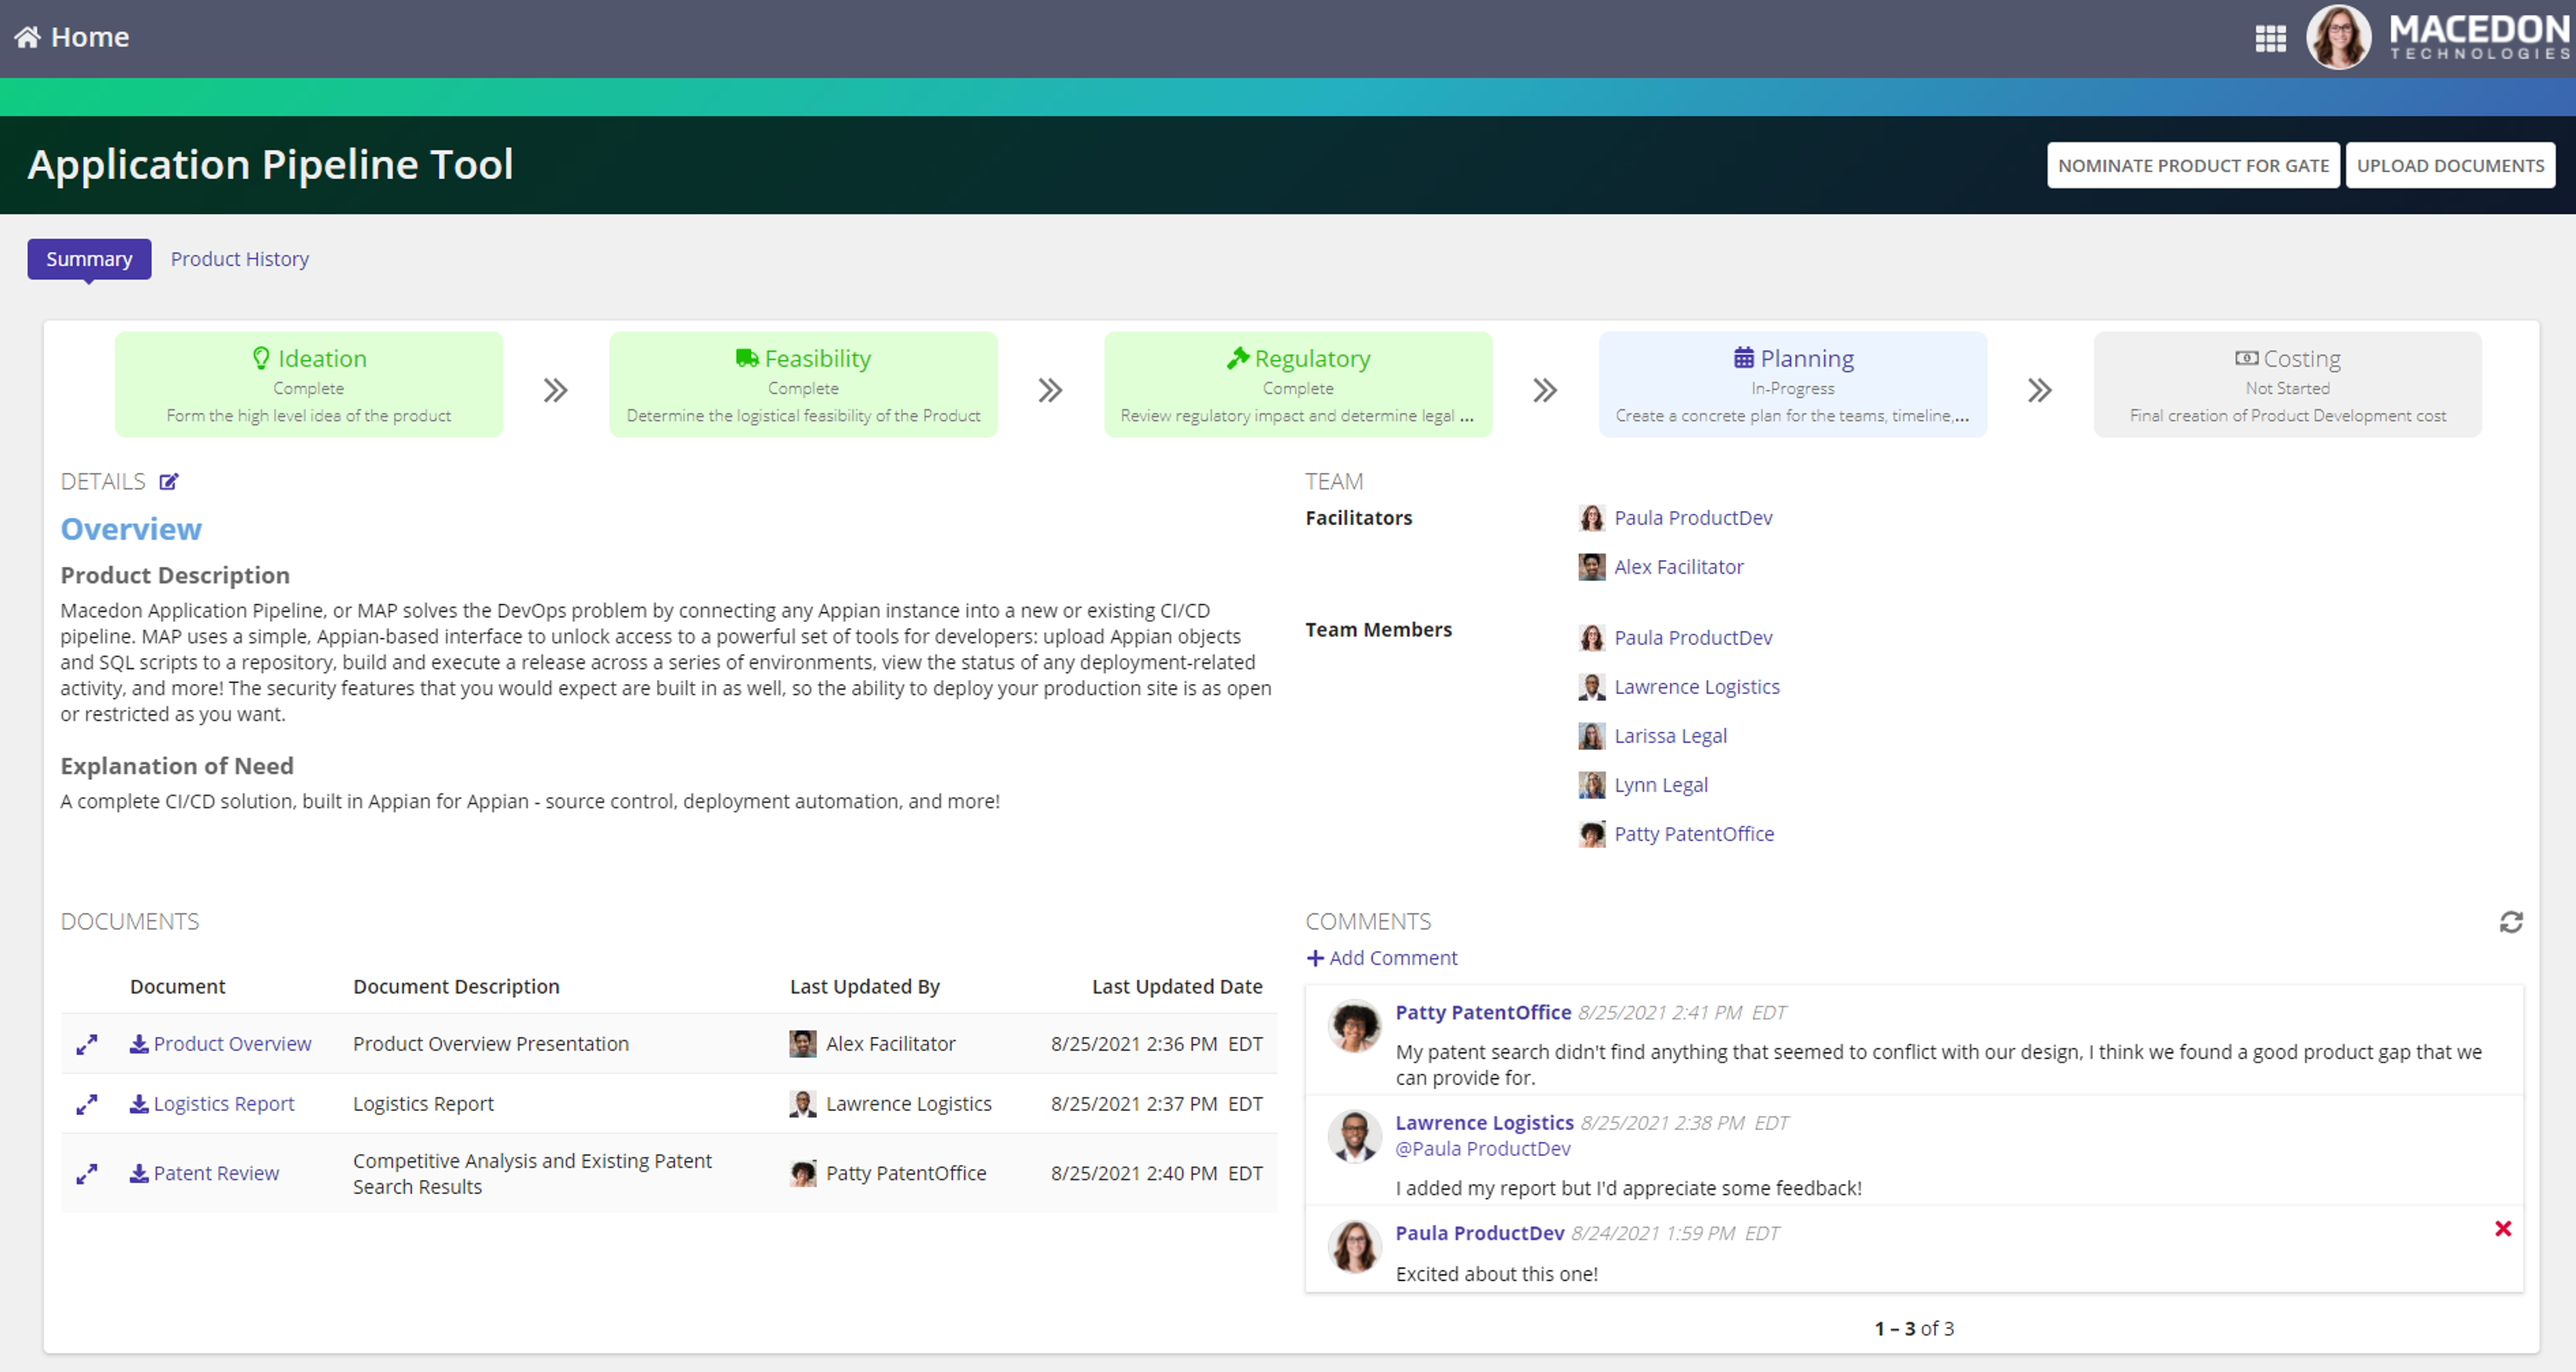Click Alex Facilitator in documents table
The image size is (2576, 1372).
[890, 1044]
